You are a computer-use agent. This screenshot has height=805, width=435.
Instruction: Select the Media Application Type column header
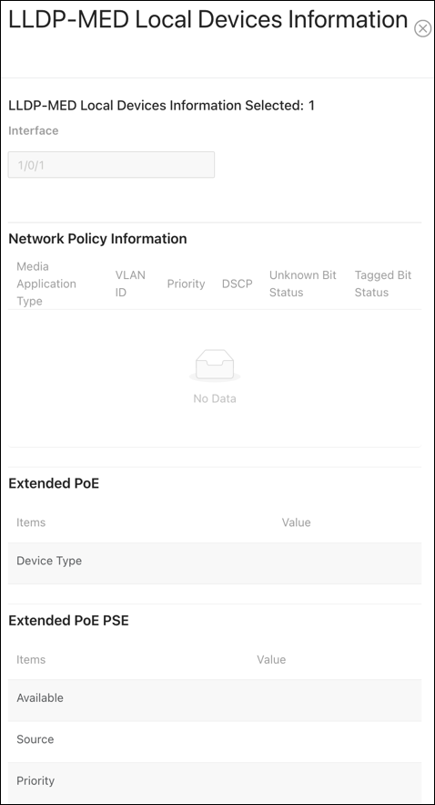(x=46, y=284)
